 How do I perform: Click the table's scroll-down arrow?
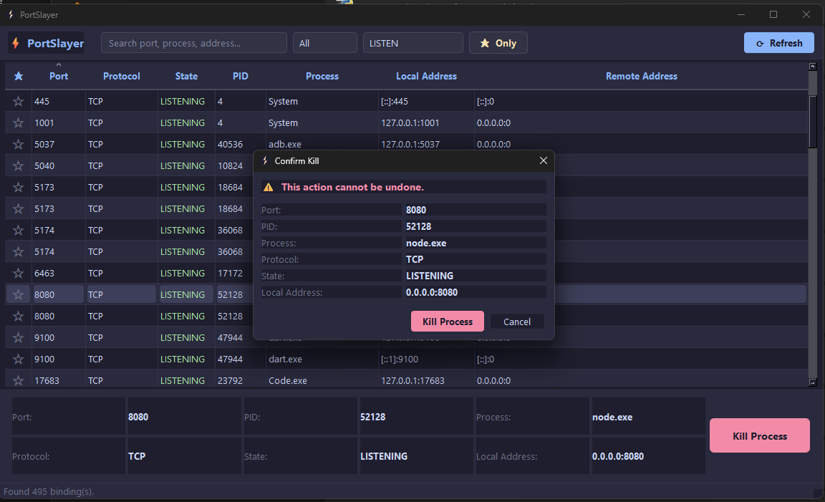(812, 382)
